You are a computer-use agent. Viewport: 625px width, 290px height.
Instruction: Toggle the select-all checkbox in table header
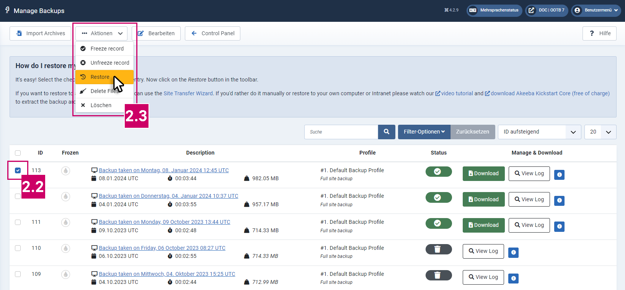coord(18,153)
